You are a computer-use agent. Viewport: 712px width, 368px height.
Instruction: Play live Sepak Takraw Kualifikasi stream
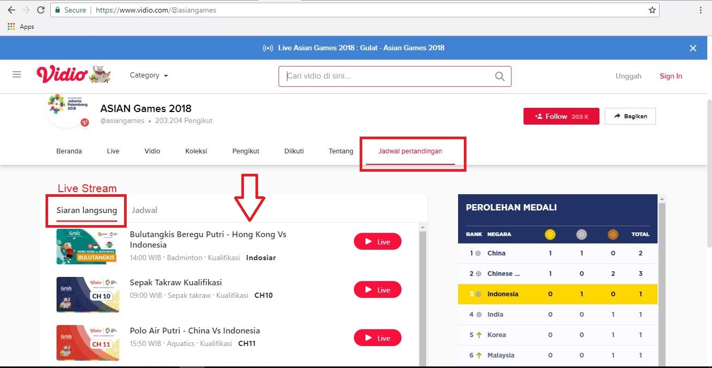pyautogui.click(x=377, y=290)
